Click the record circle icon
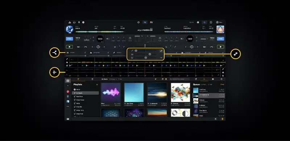Viewport: 290px width, 141px height. [x=83, y=22]
